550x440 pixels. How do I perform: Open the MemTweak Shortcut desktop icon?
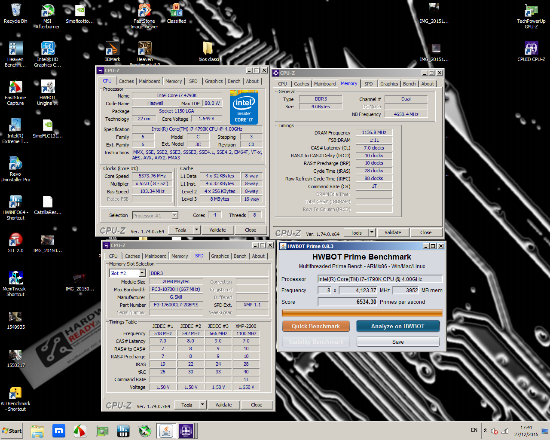click(x=15, y=284)
